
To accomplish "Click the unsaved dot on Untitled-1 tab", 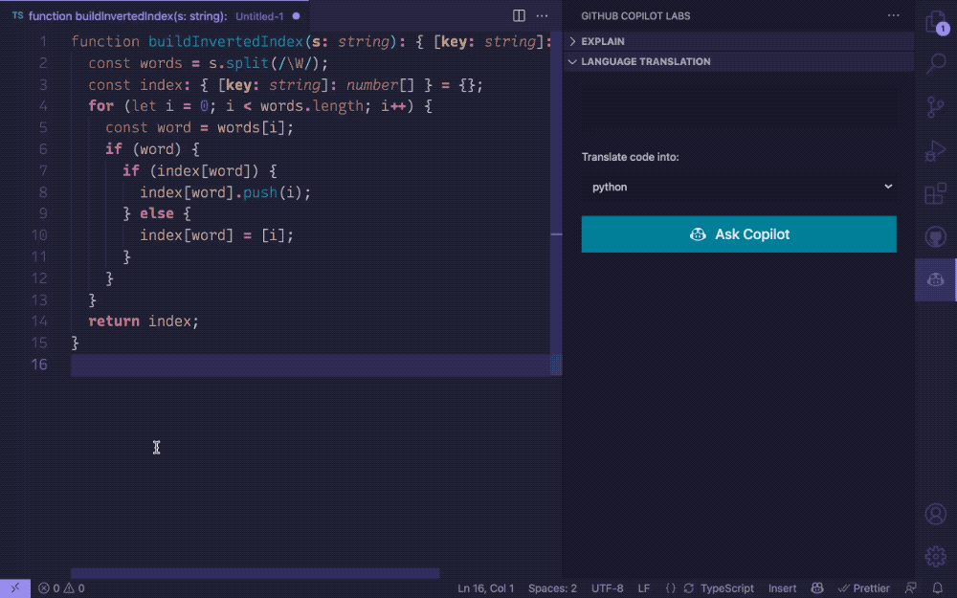I will pos(296,16).
